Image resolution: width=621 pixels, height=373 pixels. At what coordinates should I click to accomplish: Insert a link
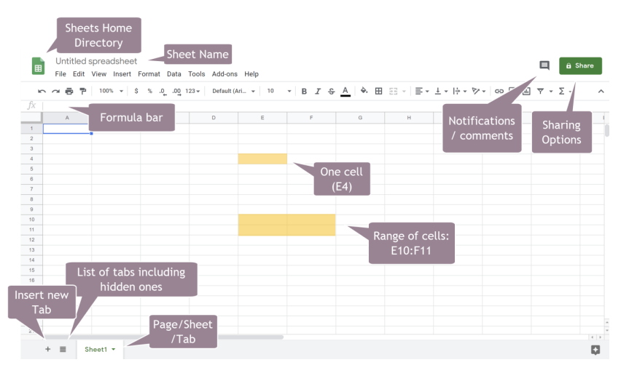point(499,92)
